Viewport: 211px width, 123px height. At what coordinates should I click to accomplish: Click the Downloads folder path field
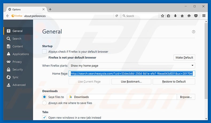pos(122,97)
